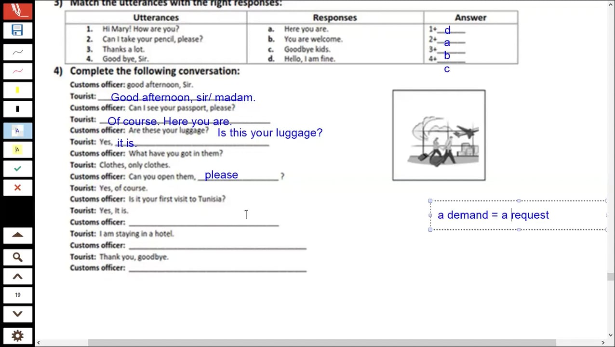Insert a green check mark stamp
This screenshot has width=615, height=347.
click(17, 169)
